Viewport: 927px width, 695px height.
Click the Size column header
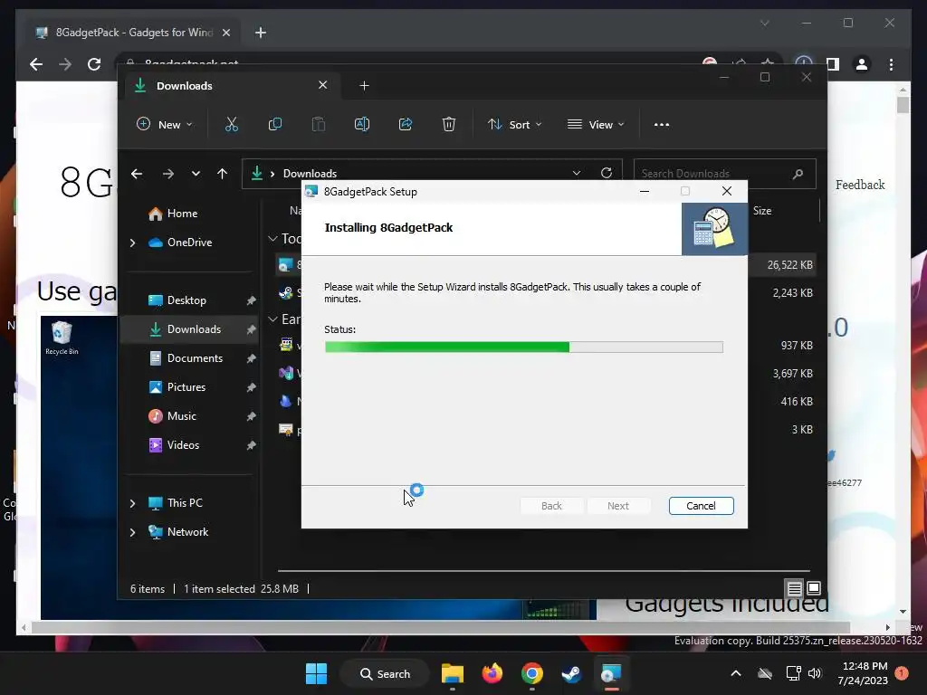[x=762, y=211]
